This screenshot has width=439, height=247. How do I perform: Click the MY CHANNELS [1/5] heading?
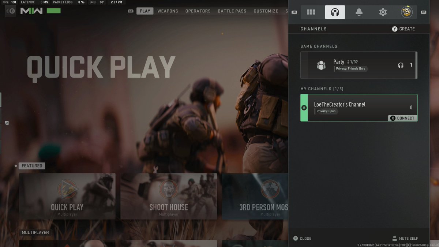(x=322, y=89)
